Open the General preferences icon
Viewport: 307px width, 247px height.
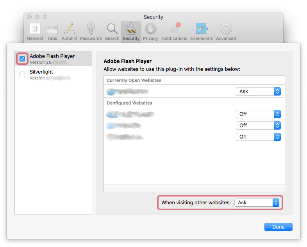pyautogui.click(x=35, y=29)
